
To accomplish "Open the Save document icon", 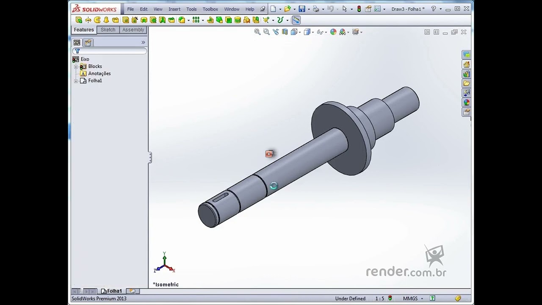I will 302,9.
